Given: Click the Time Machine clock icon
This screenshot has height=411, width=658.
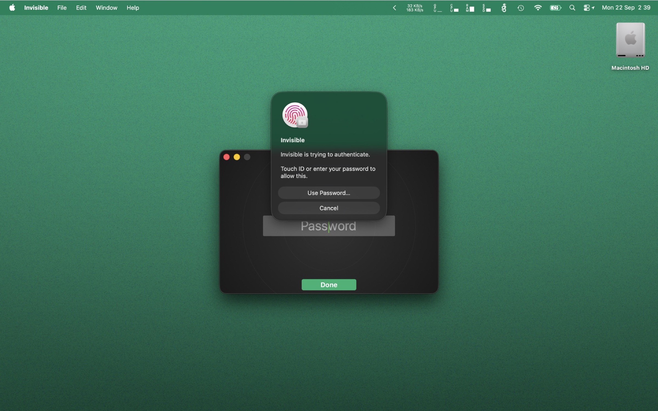Looking at the screenshot, I should pos(521,8).
